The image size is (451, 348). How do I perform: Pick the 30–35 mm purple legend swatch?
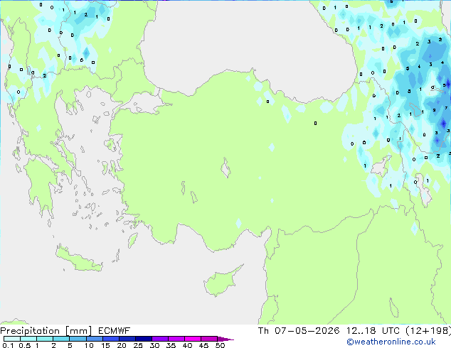pyautogui.click(x=159, y=339)
